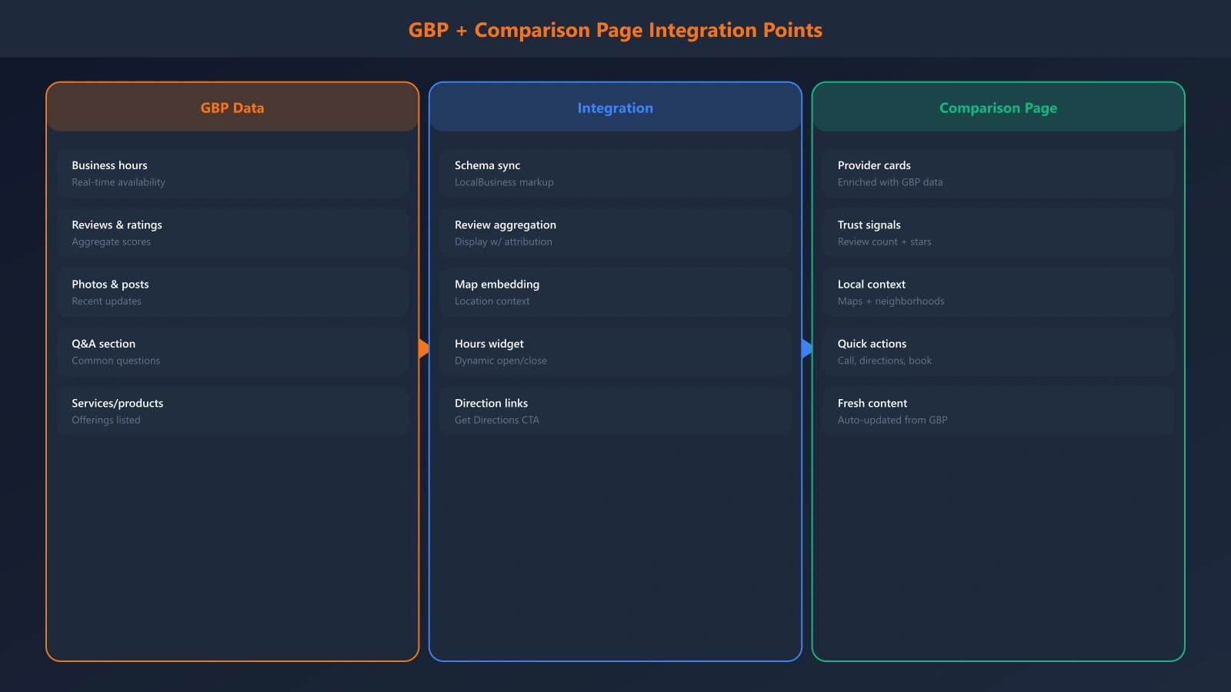The width and height of the screenshot is (1231, 692).
Task: Click the Quick actions card
Action: (997, 351)
